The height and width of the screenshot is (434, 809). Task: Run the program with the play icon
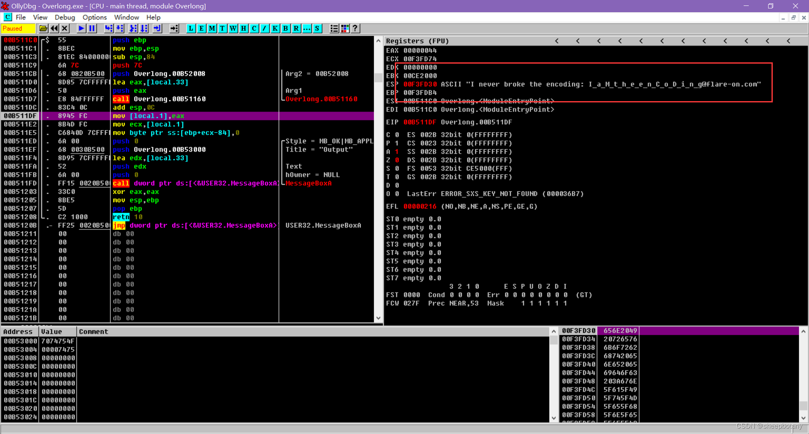(81, 28)
